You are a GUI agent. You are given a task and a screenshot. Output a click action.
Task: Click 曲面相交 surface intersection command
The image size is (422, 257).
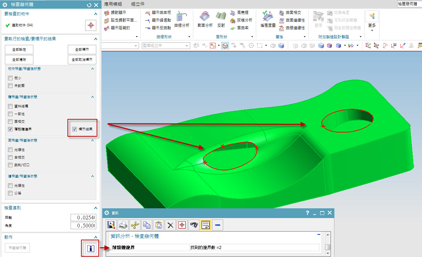click(x=290, y=13)
